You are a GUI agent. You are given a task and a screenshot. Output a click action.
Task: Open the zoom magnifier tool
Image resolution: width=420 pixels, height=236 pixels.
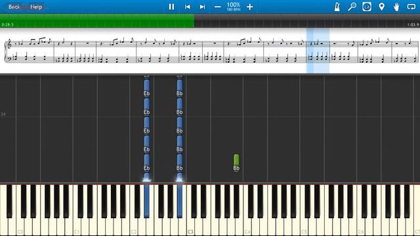pos(352,7)
